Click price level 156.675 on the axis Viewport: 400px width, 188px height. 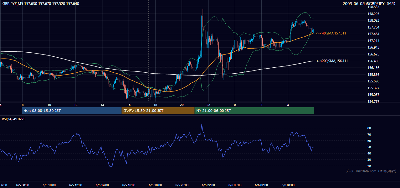tap(373, 54)
